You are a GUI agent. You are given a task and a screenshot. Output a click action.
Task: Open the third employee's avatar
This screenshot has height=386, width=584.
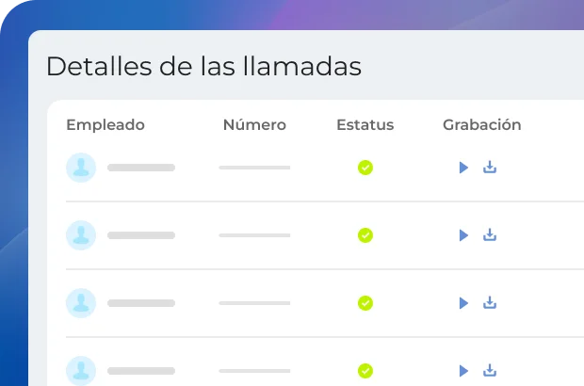81,303
